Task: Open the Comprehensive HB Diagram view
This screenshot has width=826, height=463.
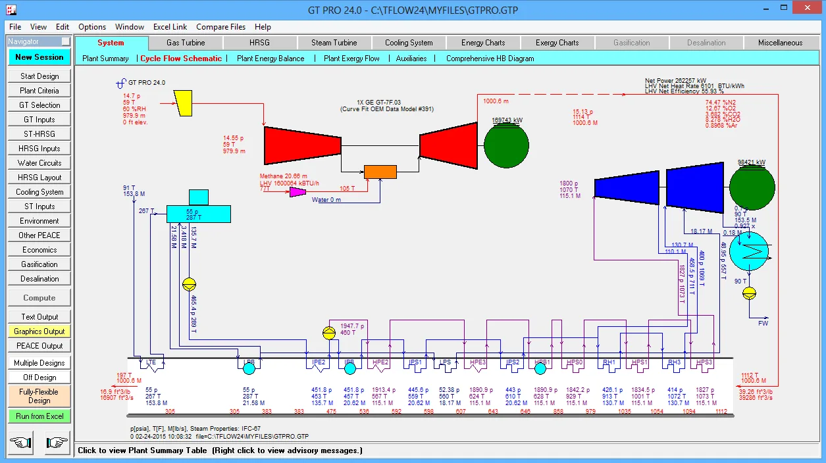Action: pyautogui.click(x=490, y=59)
